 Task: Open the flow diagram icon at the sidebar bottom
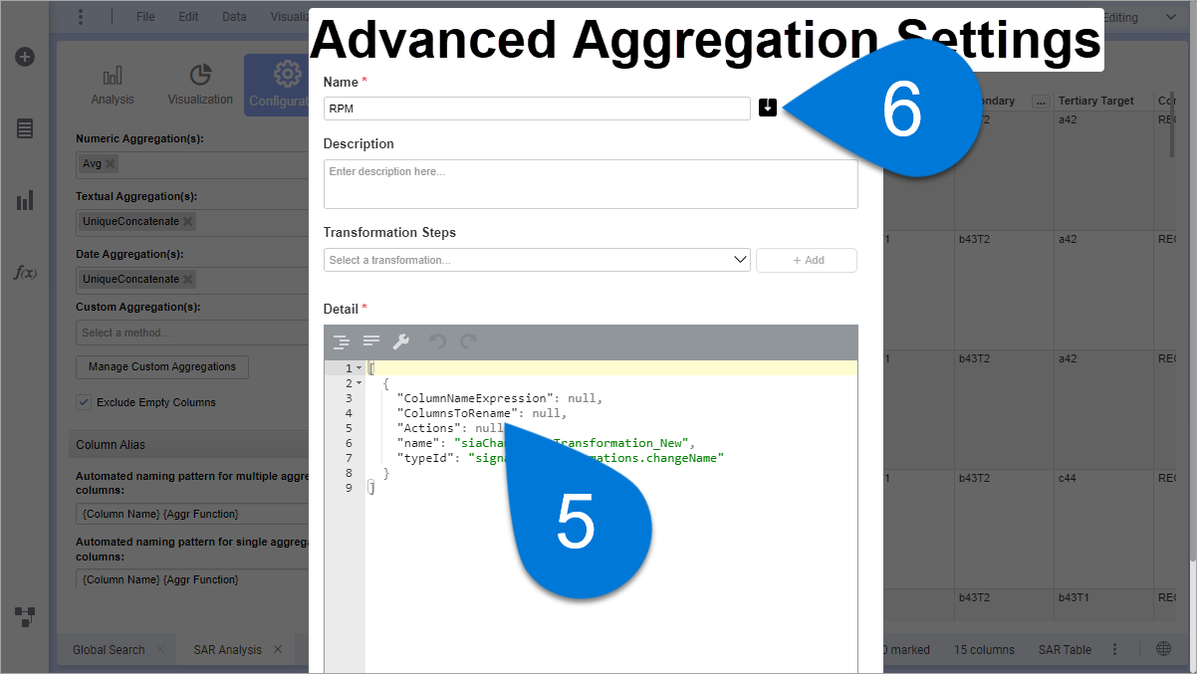pos(25,616)
